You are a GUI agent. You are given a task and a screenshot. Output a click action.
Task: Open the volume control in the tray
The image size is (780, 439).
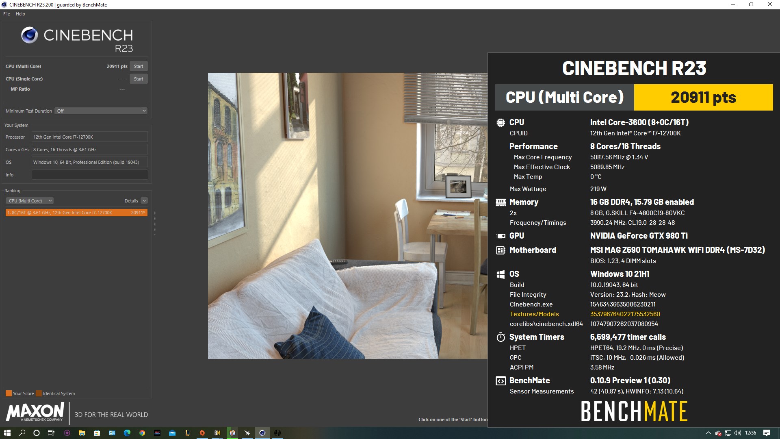738,433
